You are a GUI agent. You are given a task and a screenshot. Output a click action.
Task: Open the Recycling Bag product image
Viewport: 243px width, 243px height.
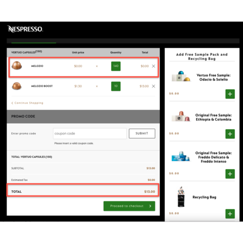181,197
